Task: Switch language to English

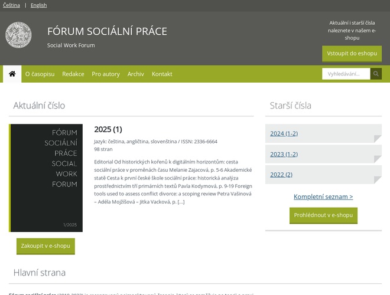Action: tap(38, 5)
